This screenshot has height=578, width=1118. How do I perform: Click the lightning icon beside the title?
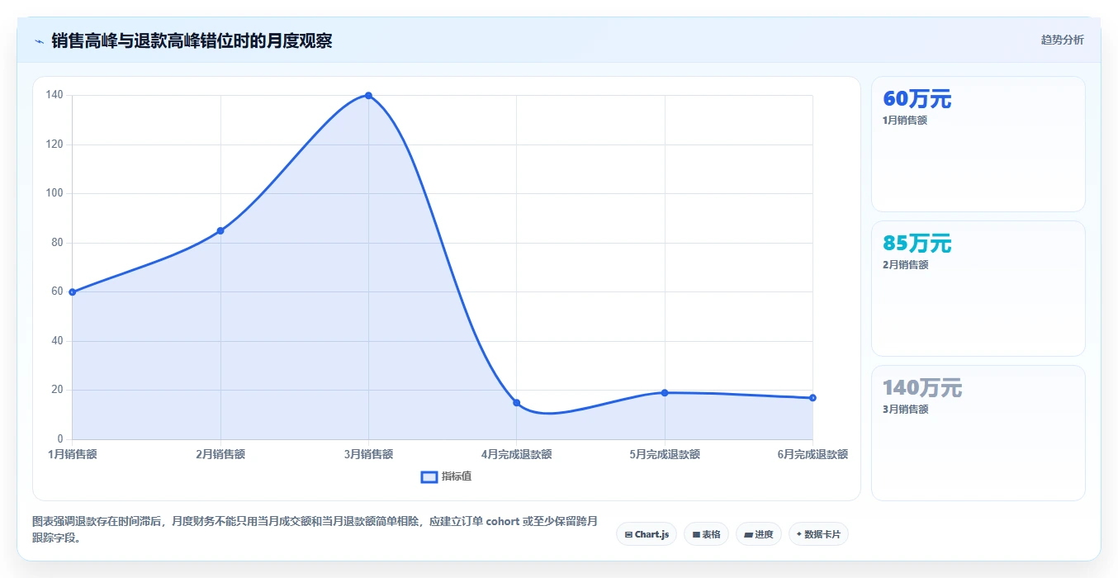tap(39, 41)
